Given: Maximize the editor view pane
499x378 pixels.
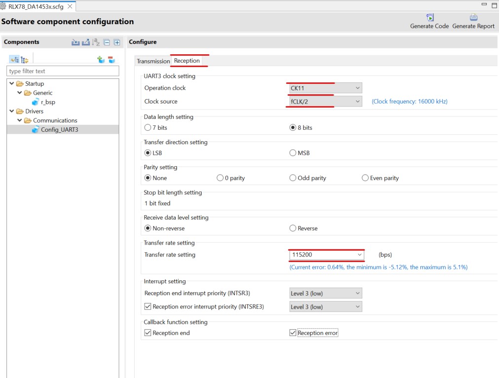Looking at the screenshot, I should [495, 5].
